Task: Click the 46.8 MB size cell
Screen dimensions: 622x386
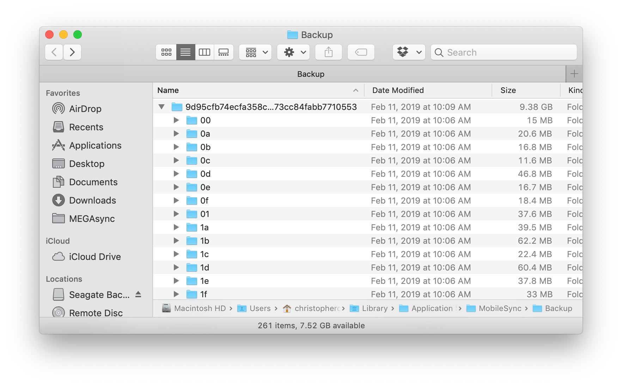Action: [535, 174]
